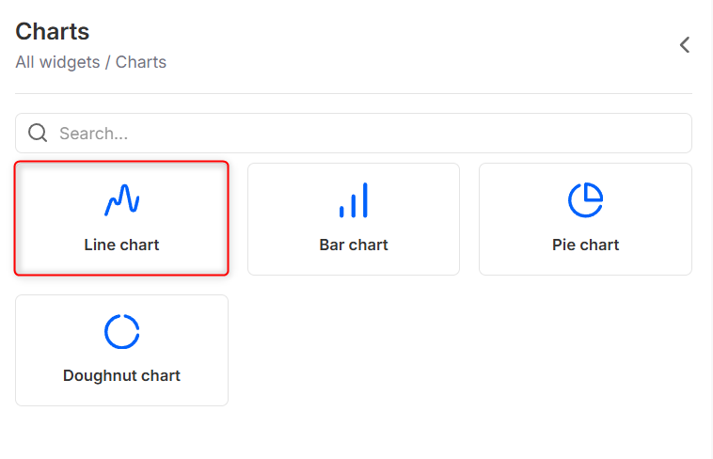This screenshot has height=459, width=713.
Task: Select the Bar chart label text
Action: pyautogui.click(x=354, y=245)
